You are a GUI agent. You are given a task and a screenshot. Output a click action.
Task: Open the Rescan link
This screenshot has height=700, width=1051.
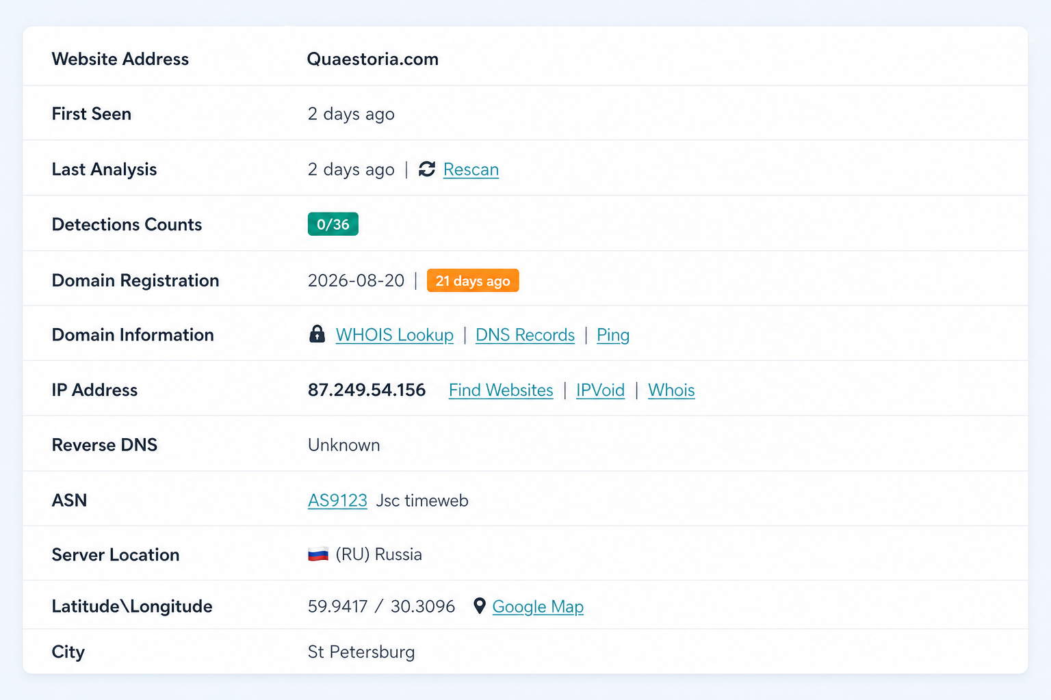tap(471, 169)
